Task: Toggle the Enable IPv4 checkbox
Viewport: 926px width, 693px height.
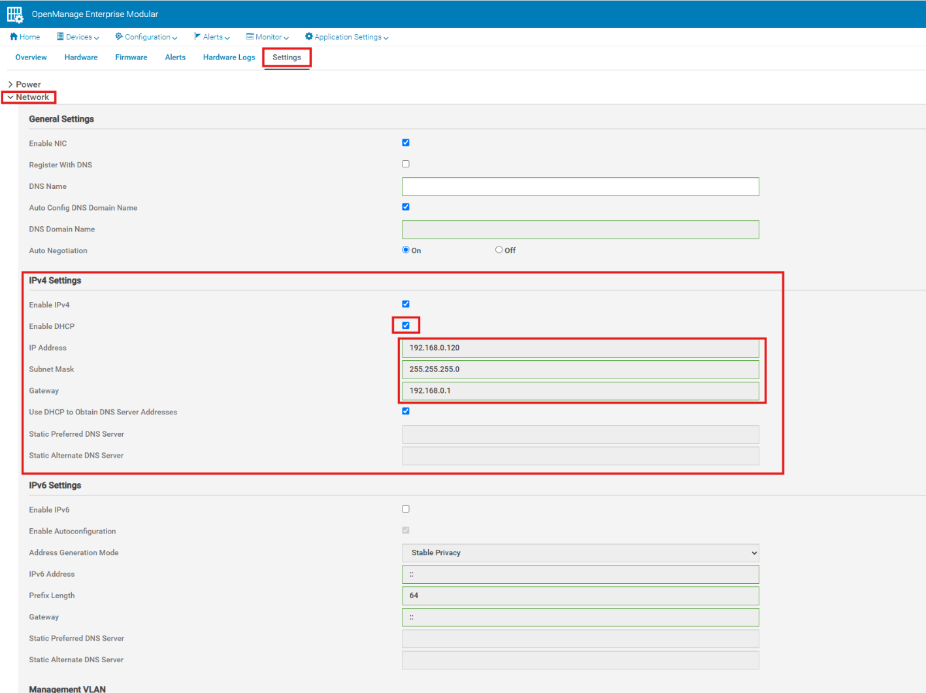Action: coord(406,304)
